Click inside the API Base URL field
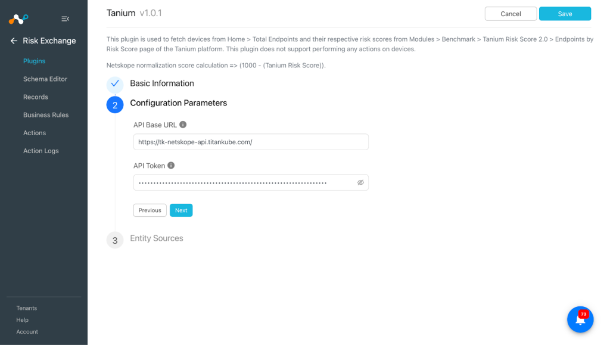Screen dimensions: 610x345 click(x=251, y=142)
